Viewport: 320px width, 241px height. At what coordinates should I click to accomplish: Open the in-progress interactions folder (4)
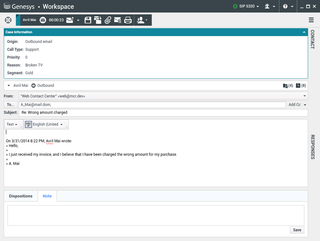click(x=288, y=86)
